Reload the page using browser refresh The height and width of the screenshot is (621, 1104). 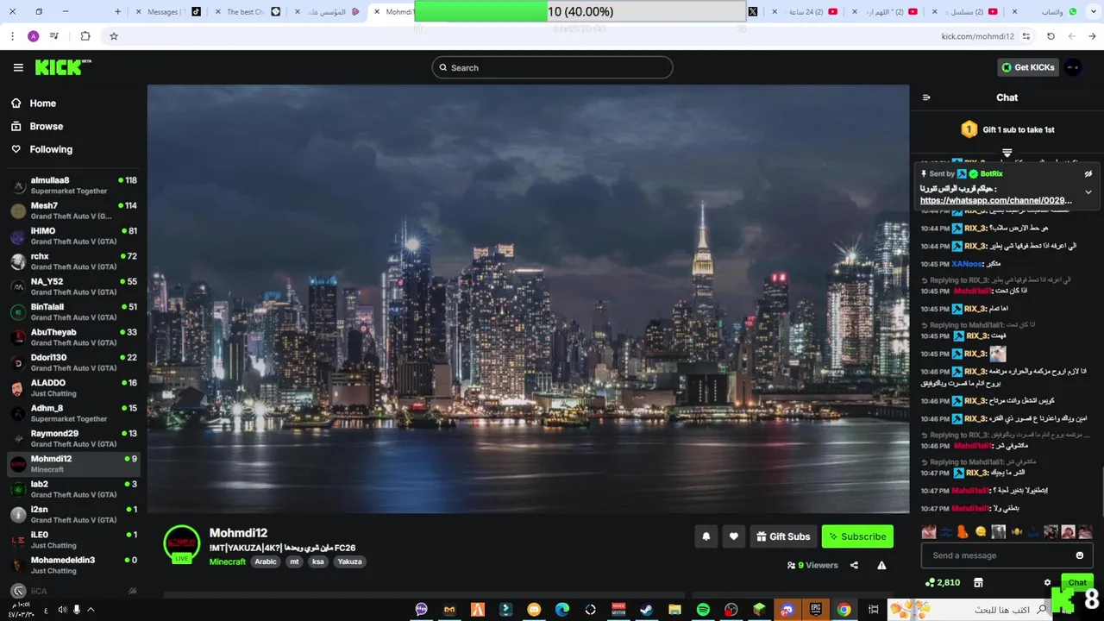pyautogui.click(x=1051, y=36)
